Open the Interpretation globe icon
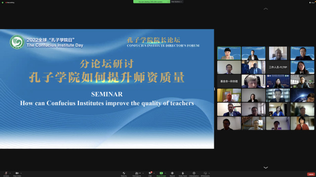Image resolution: width=316 pixels, height=177 pixels. [x=194, y=173]
